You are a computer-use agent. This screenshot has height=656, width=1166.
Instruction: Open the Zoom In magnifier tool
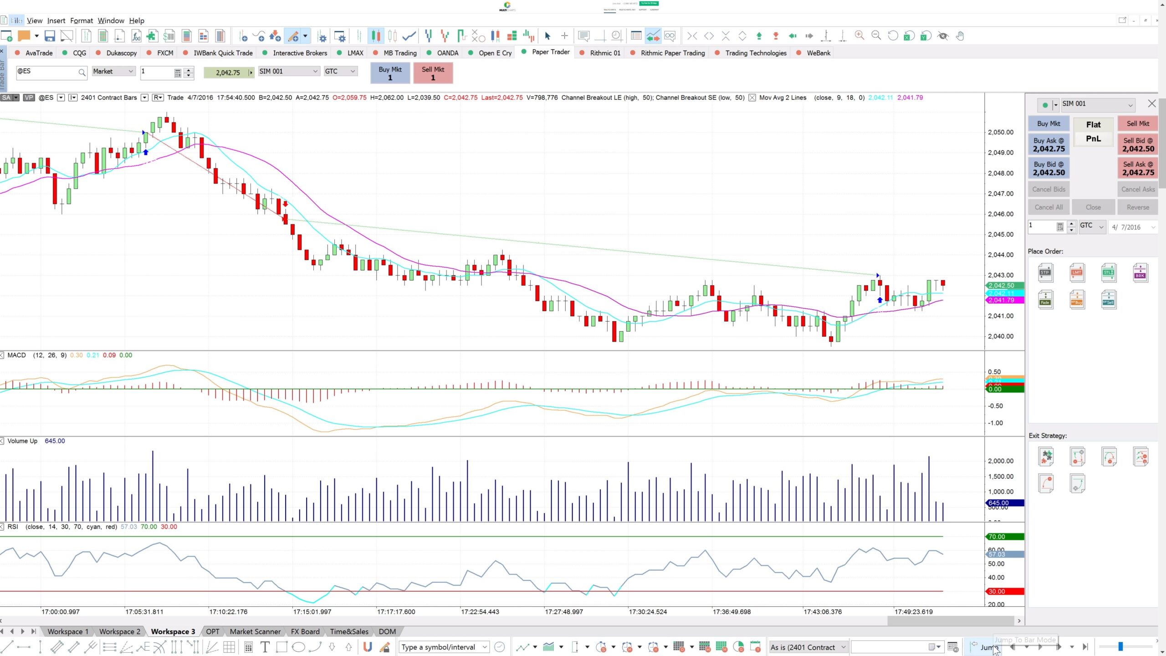click(860, 36)
